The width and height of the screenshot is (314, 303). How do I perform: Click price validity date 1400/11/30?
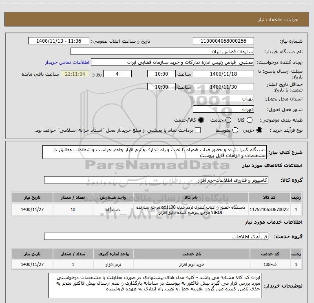(x=223, y=87)
